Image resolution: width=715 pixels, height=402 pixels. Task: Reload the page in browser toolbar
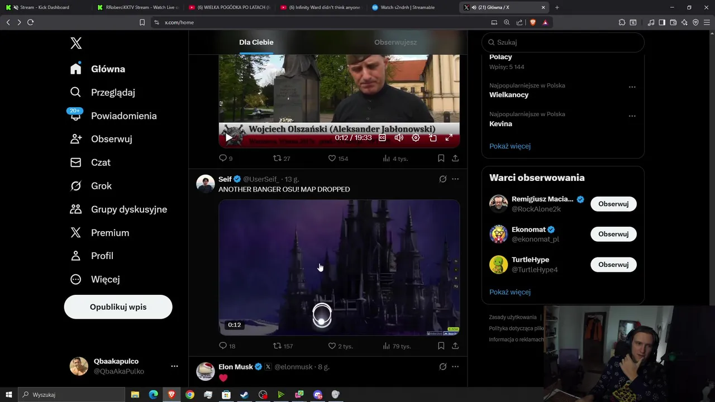pyautogui.click(x=30, y=22)
